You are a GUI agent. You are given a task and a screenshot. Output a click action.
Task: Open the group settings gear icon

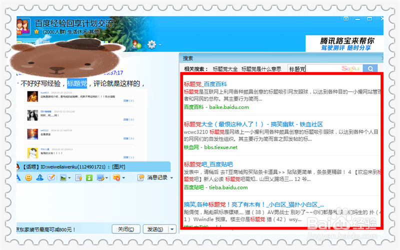(152, 44)
